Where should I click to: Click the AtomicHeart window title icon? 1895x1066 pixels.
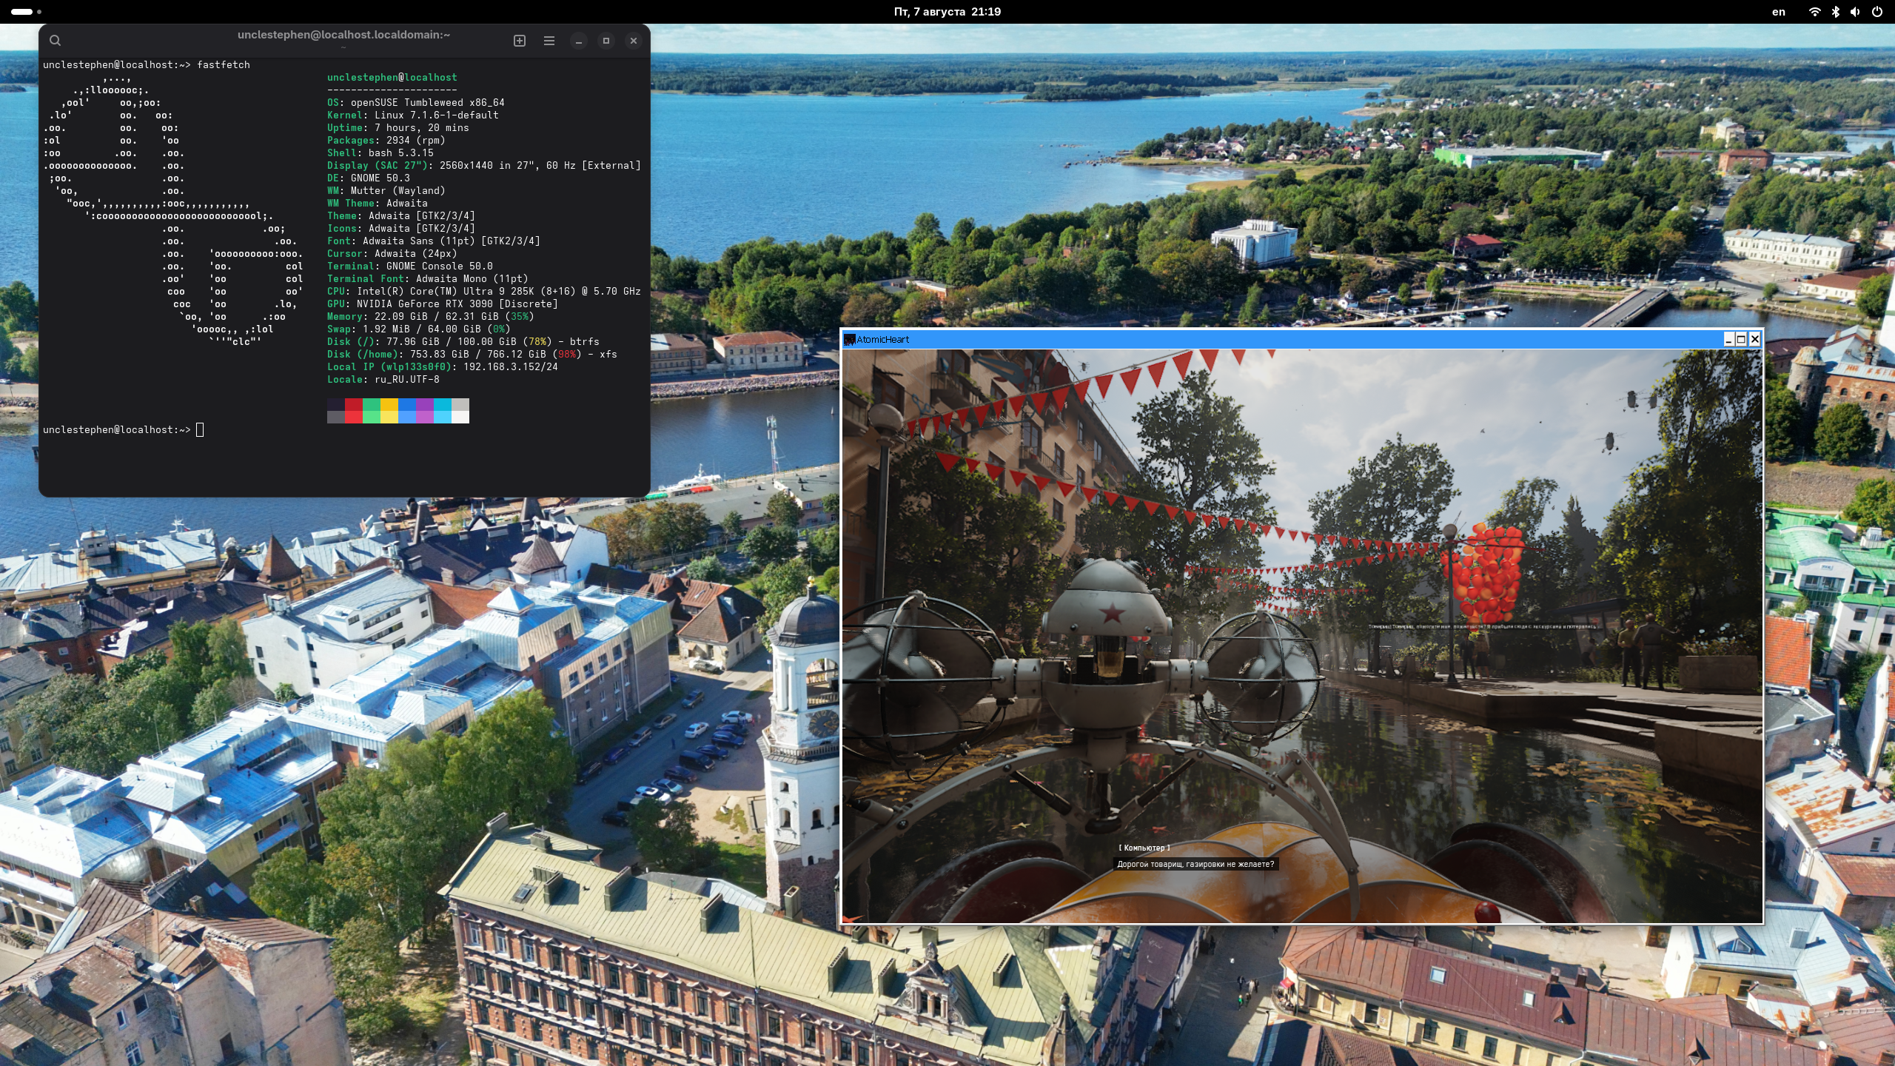pyautogui.click(x=850, y=340)
